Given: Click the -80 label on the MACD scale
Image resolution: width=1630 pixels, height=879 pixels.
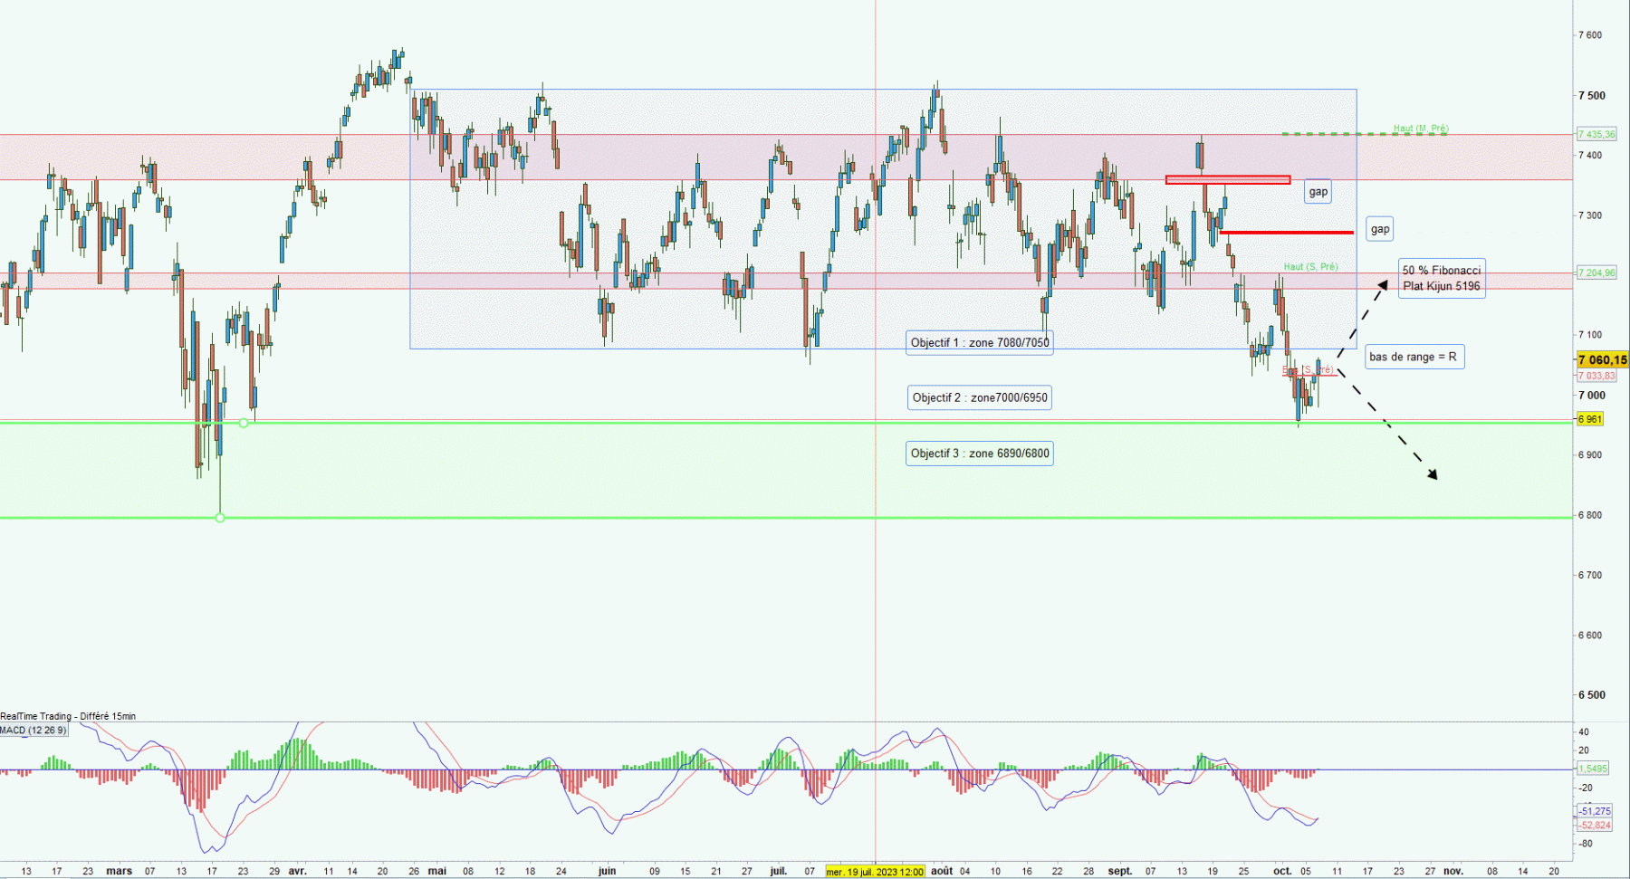Looking at the screenshot, I should pos(1585,844).
